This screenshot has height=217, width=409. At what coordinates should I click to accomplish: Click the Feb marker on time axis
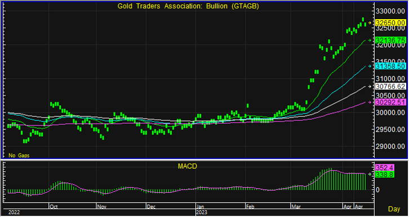[x=250, y=207]
